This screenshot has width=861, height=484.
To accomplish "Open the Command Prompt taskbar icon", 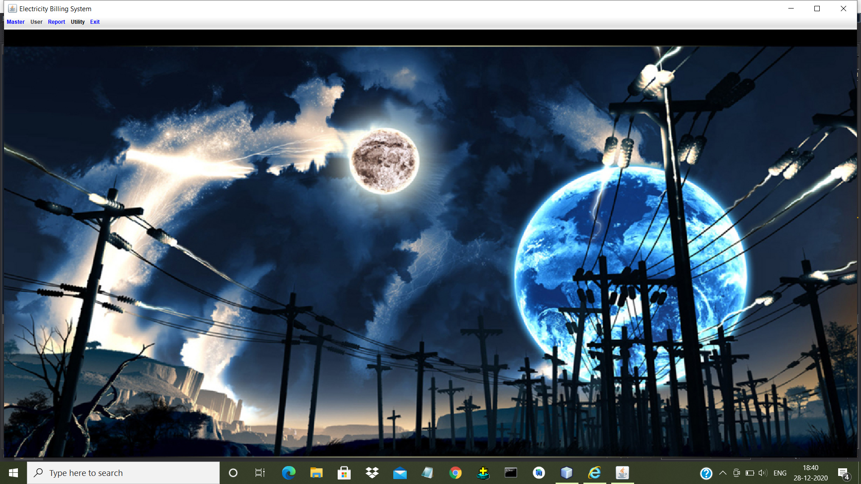I will [x=511, y=473].
